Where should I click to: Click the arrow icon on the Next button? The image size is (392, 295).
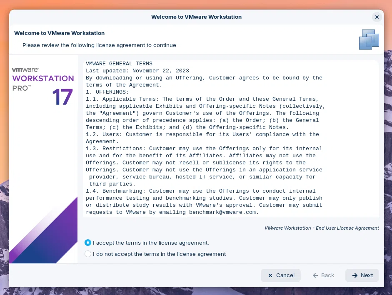pos(355,275)
